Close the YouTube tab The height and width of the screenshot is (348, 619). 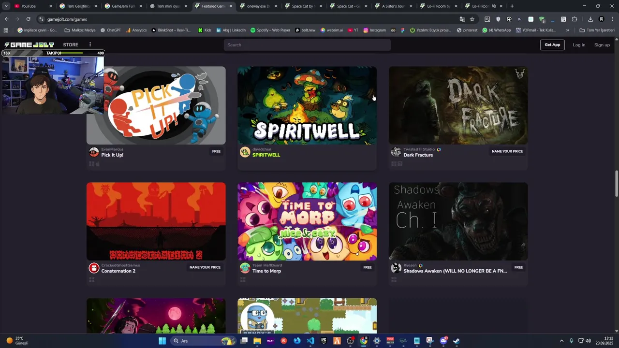[50, 6]
